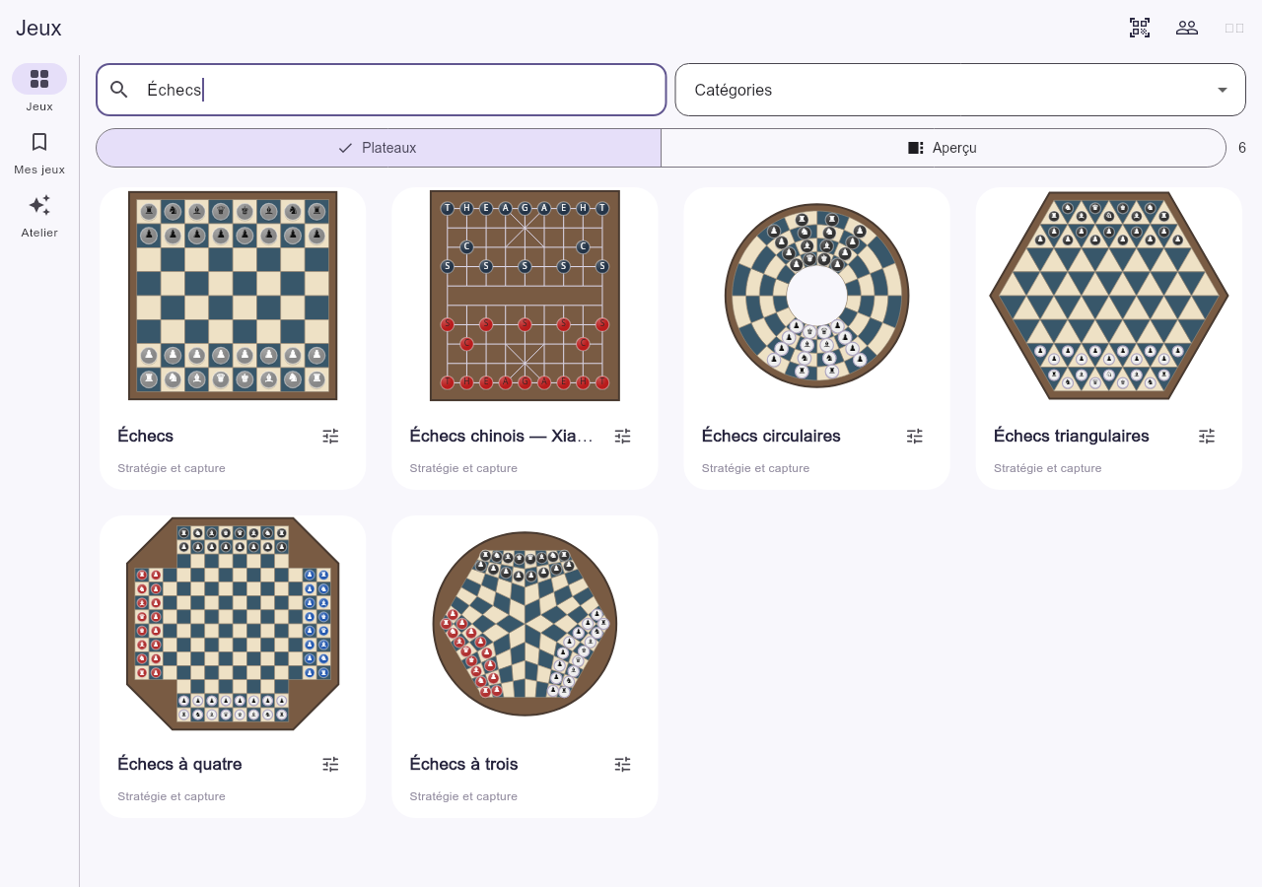Click Stratégie et capture under Échecs à quatre
The width and height of the screenshot is (1262, 887).
172,796
